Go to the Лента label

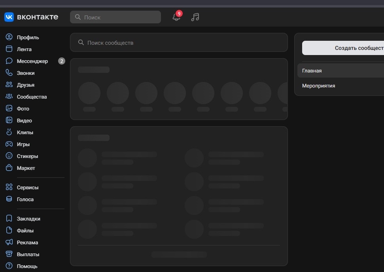point(24,49)
